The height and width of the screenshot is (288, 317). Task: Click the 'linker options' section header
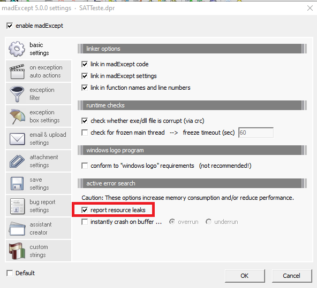tap(192, 49)
